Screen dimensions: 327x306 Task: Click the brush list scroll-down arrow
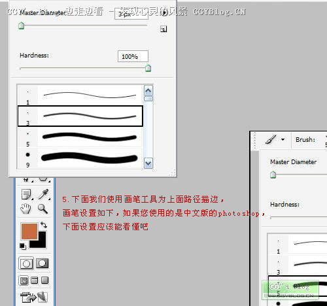(148, 163)
